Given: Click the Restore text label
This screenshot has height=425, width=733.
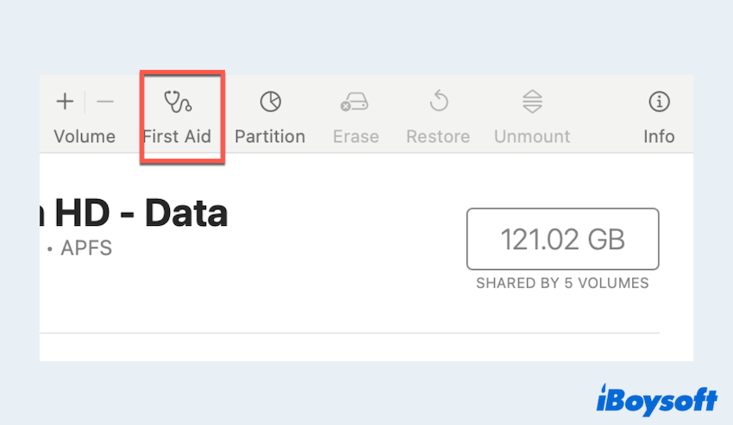Looking at the screenshot, I should pos(438,136).
